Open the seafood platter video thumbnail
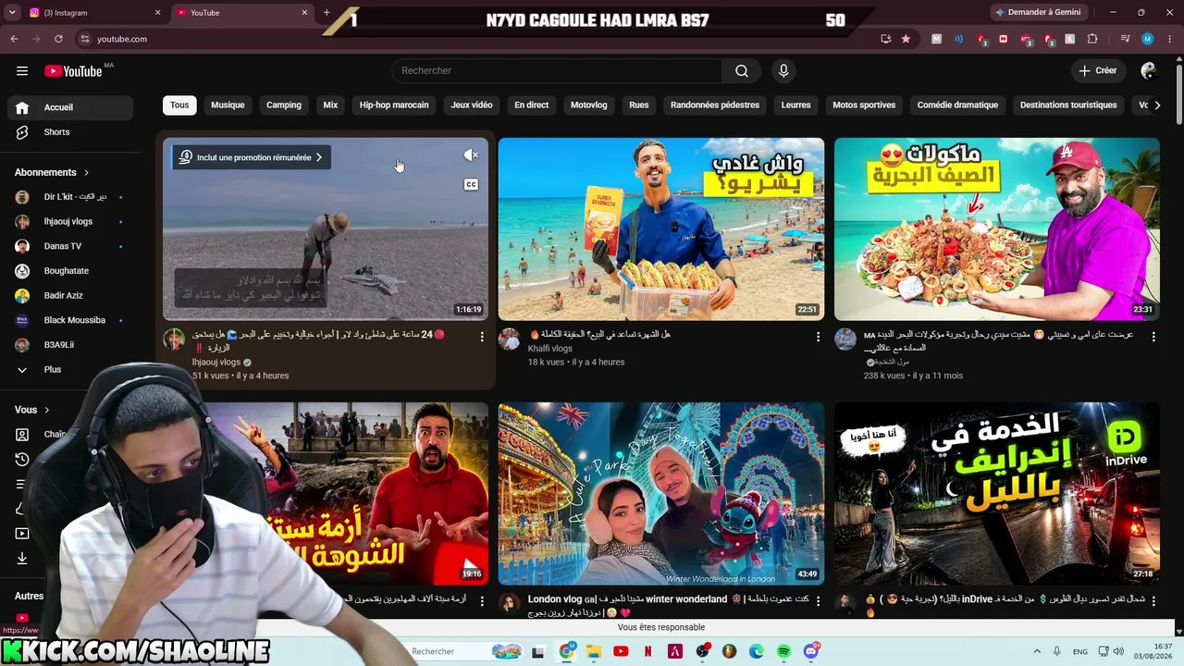Viewport: 1184px width, 666px height. pos(997,229)
